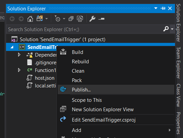
Task: Click the local.settings JSON file icon
Action: click(30, 85)
